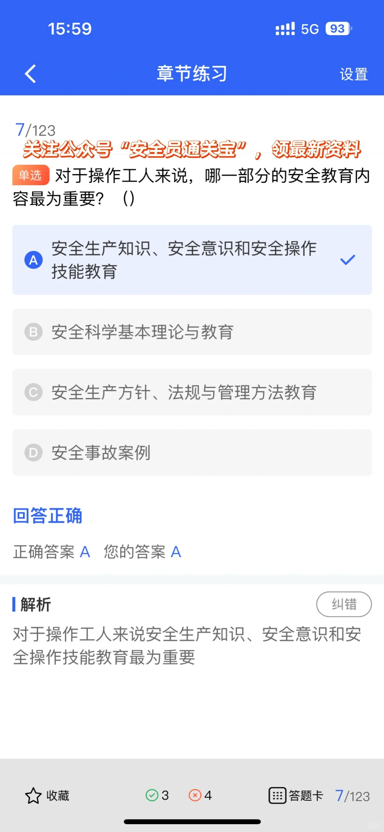Tap the star favorite icon
Screen dimensions: 384x832
click(x=33, y=795)
